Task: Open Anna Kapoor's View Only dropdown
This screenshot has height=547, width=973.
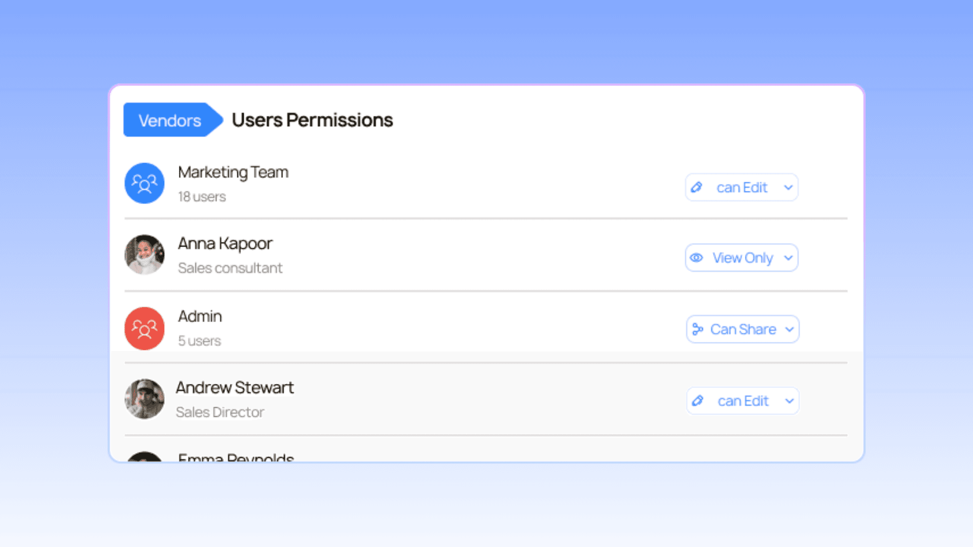Action: pyautogui.click(x=742, y=258)
